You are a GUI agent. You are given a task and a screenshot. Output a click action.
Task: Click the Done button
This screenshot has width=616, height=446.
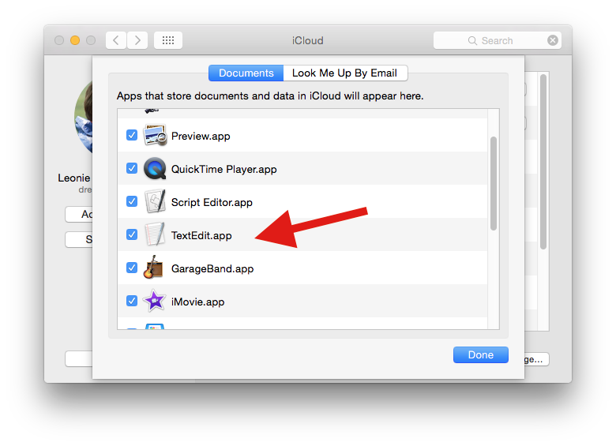click(x=481, y=355)
